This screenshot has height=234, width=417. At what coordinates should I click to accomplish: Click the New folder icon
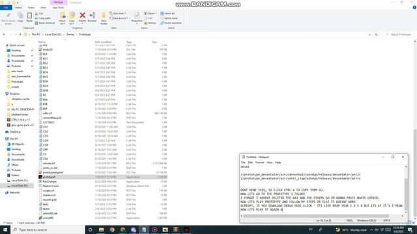[x=104, y=18]
